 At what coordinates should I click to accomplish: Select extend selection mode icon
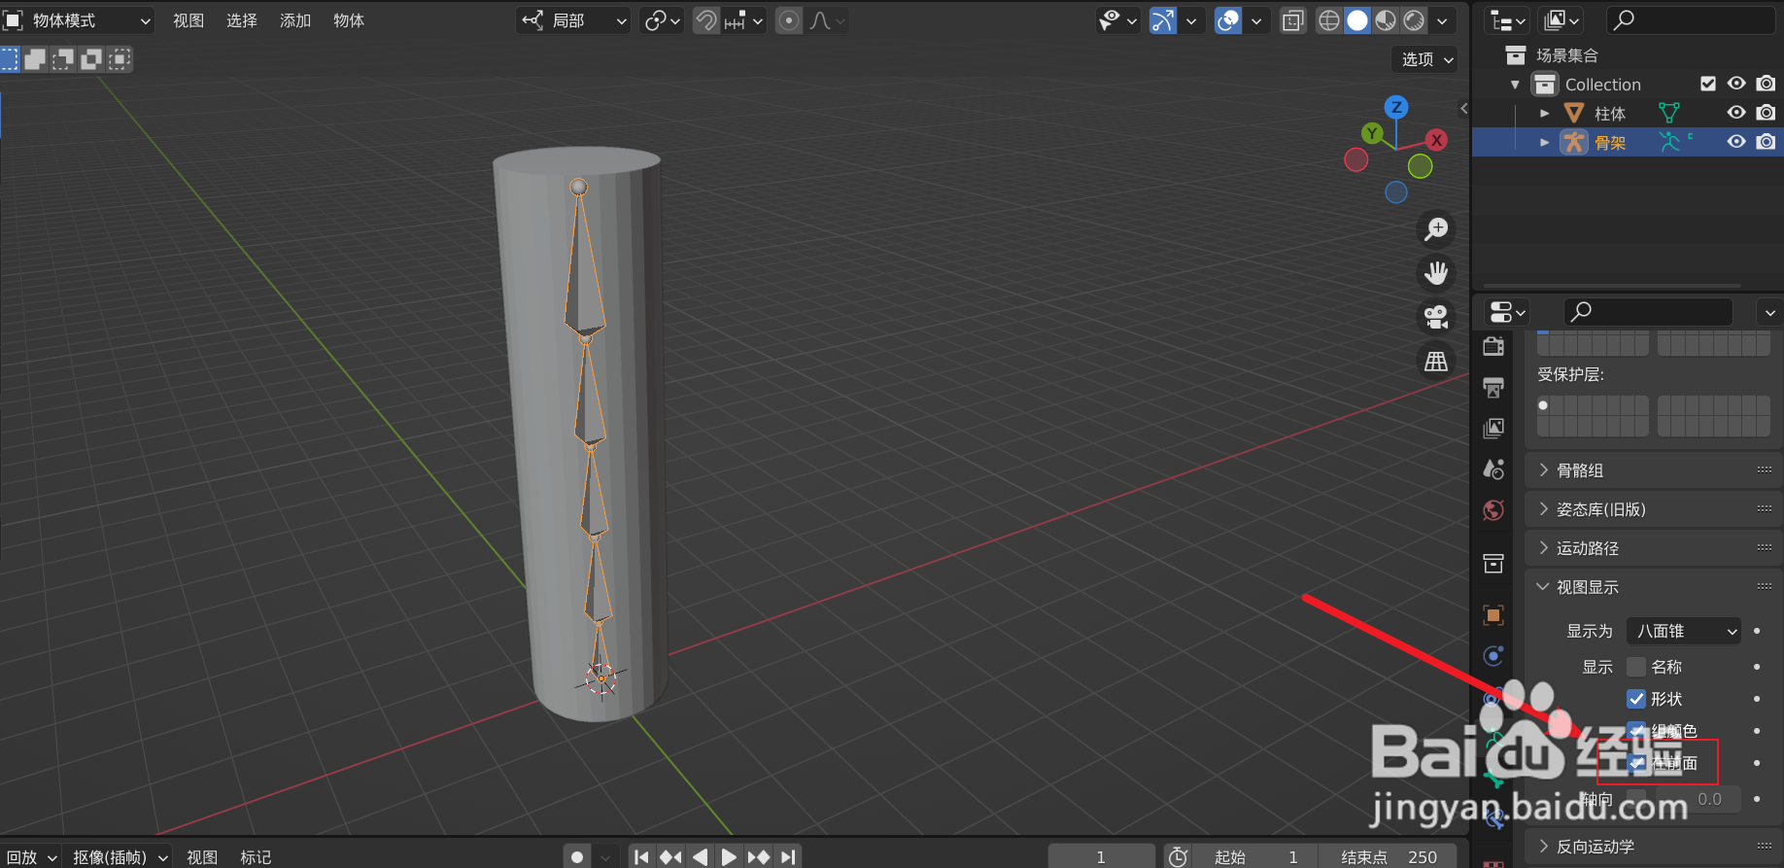click(x=35, y=59)
